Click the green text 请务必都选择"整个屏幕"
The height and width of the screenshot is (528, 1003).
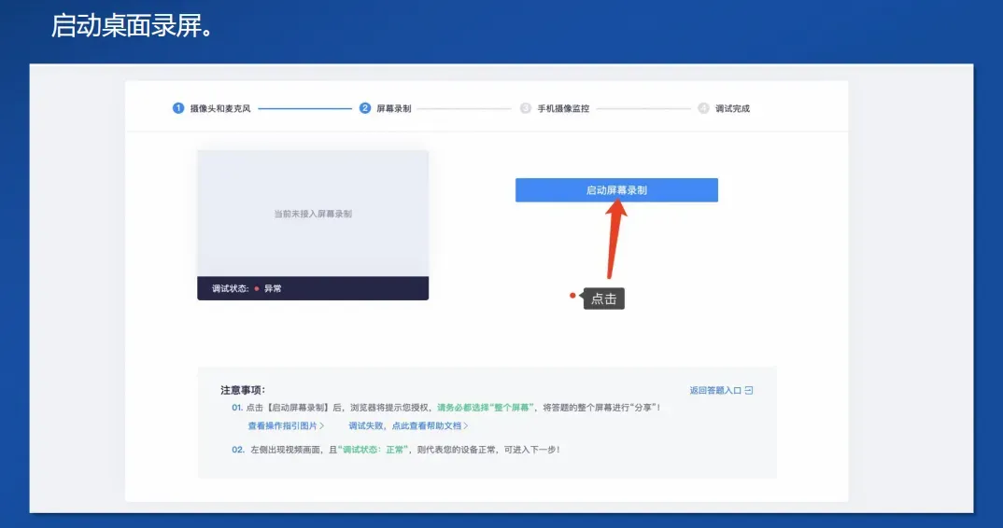coord(485,407)
